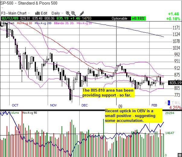The image size is (182, 157).
Task: Open the F3 - Main Chart dropdown
Action: 15,13
